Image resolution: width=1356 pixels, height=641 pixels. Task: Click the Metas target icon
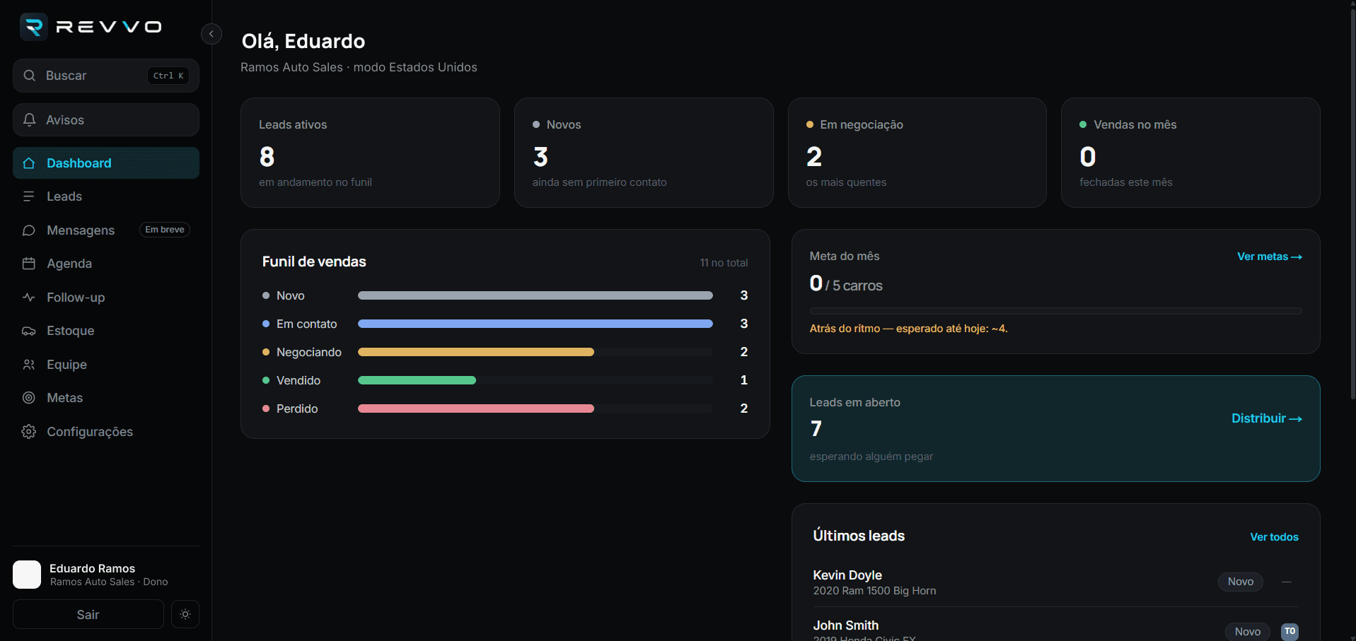(x=29, y=398)
